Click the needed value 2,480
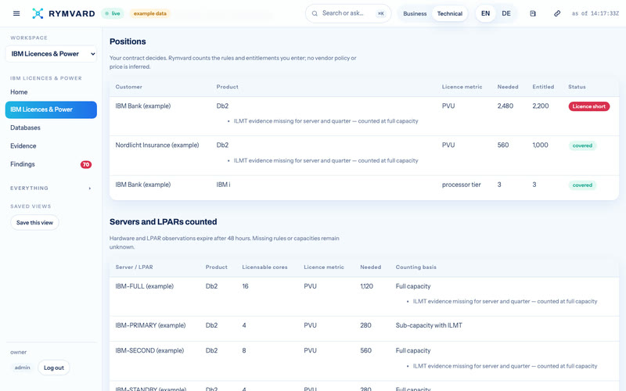626x391 pixels. [x=505, y=106]
